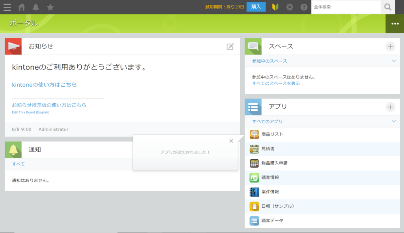Close the アプリが追加されました popup

(231, 141)
